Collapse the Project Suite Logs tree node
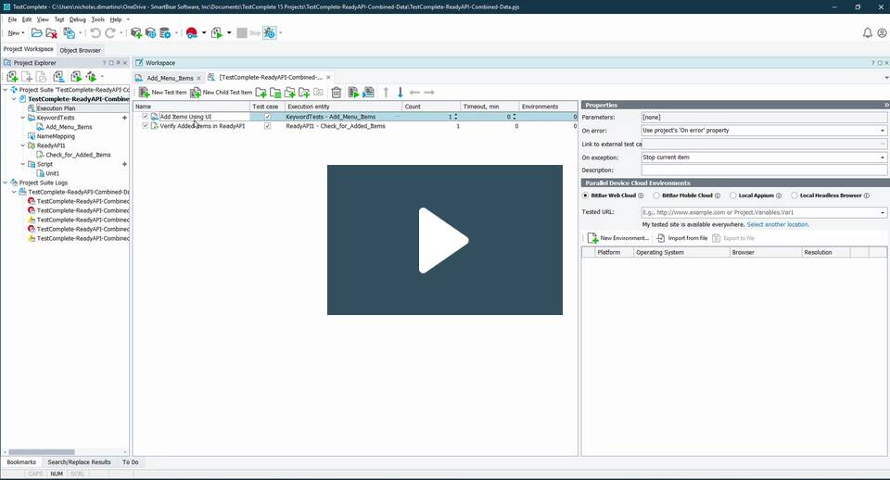This screenshot has height=480, width=890. 5,183
